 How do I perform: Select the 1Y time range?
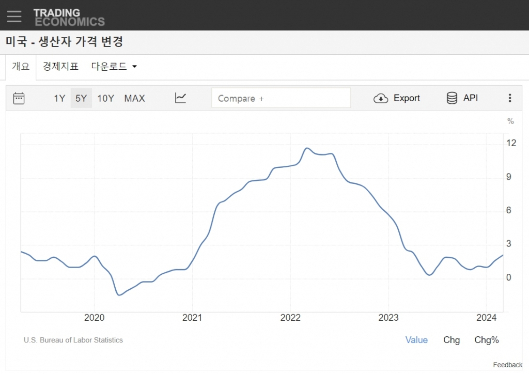pyautogui.click(x=59, y=98)
